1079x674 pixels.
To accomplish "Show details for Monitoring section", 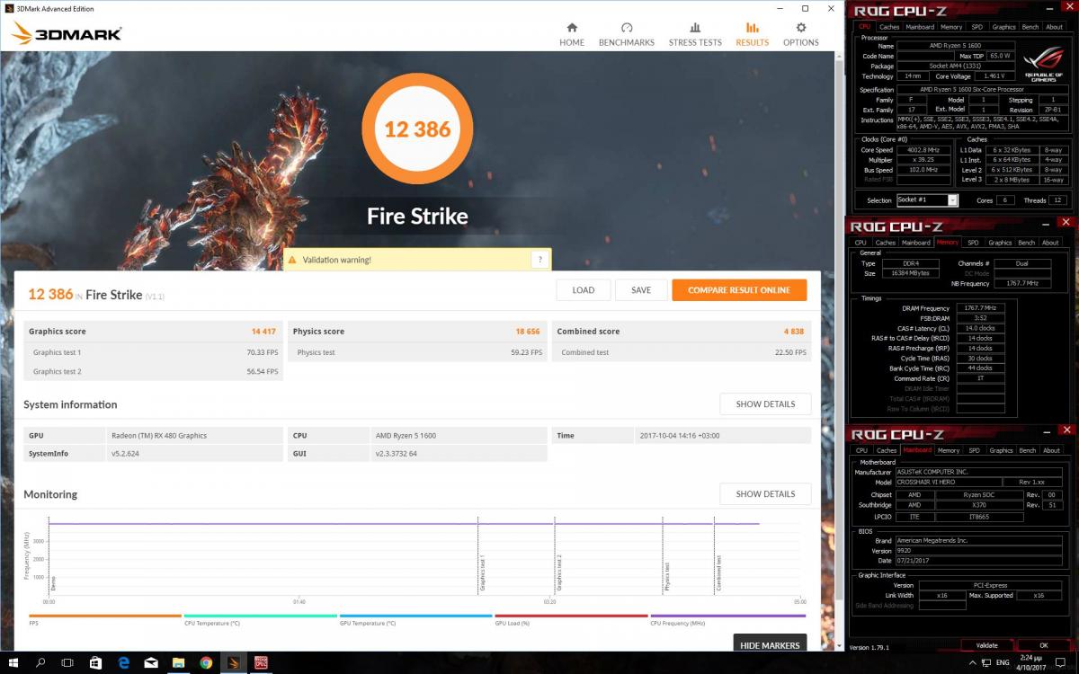I will point(765,494).
